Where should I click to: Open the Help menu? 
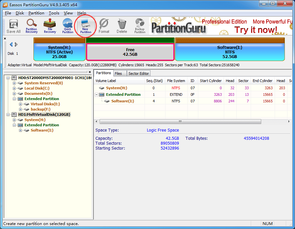point(82,13)
